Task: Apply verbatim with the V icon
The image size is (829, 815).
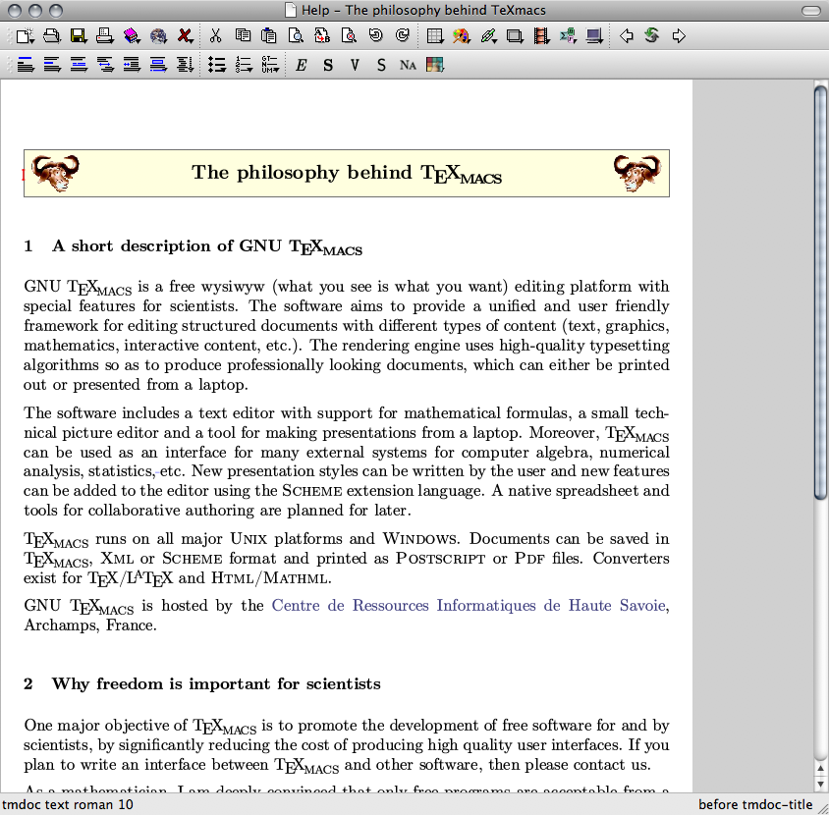Action: click(355, 65)
